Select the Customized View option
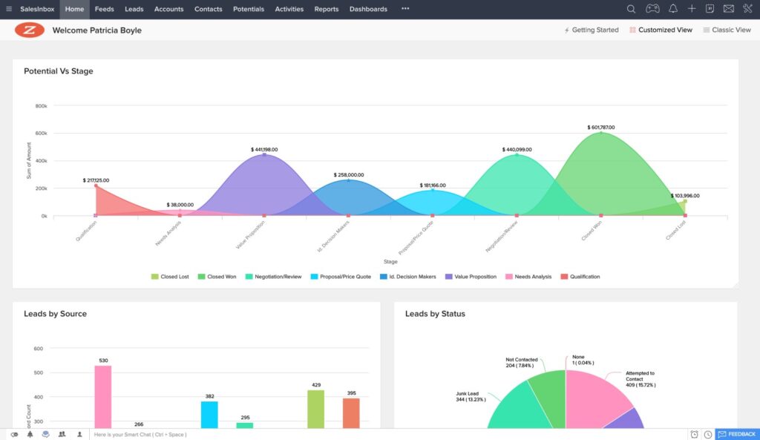The image size is (760, 440). tap(661, 30)
